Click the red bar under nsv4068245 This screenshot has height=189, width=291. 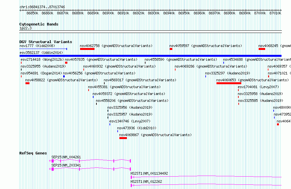click(x=262, y=49)
